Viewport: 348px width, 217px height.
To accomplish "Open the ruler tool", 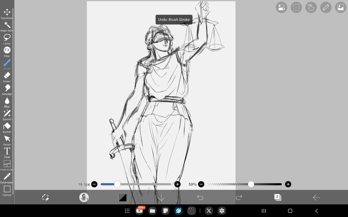I will pos(326,8).
